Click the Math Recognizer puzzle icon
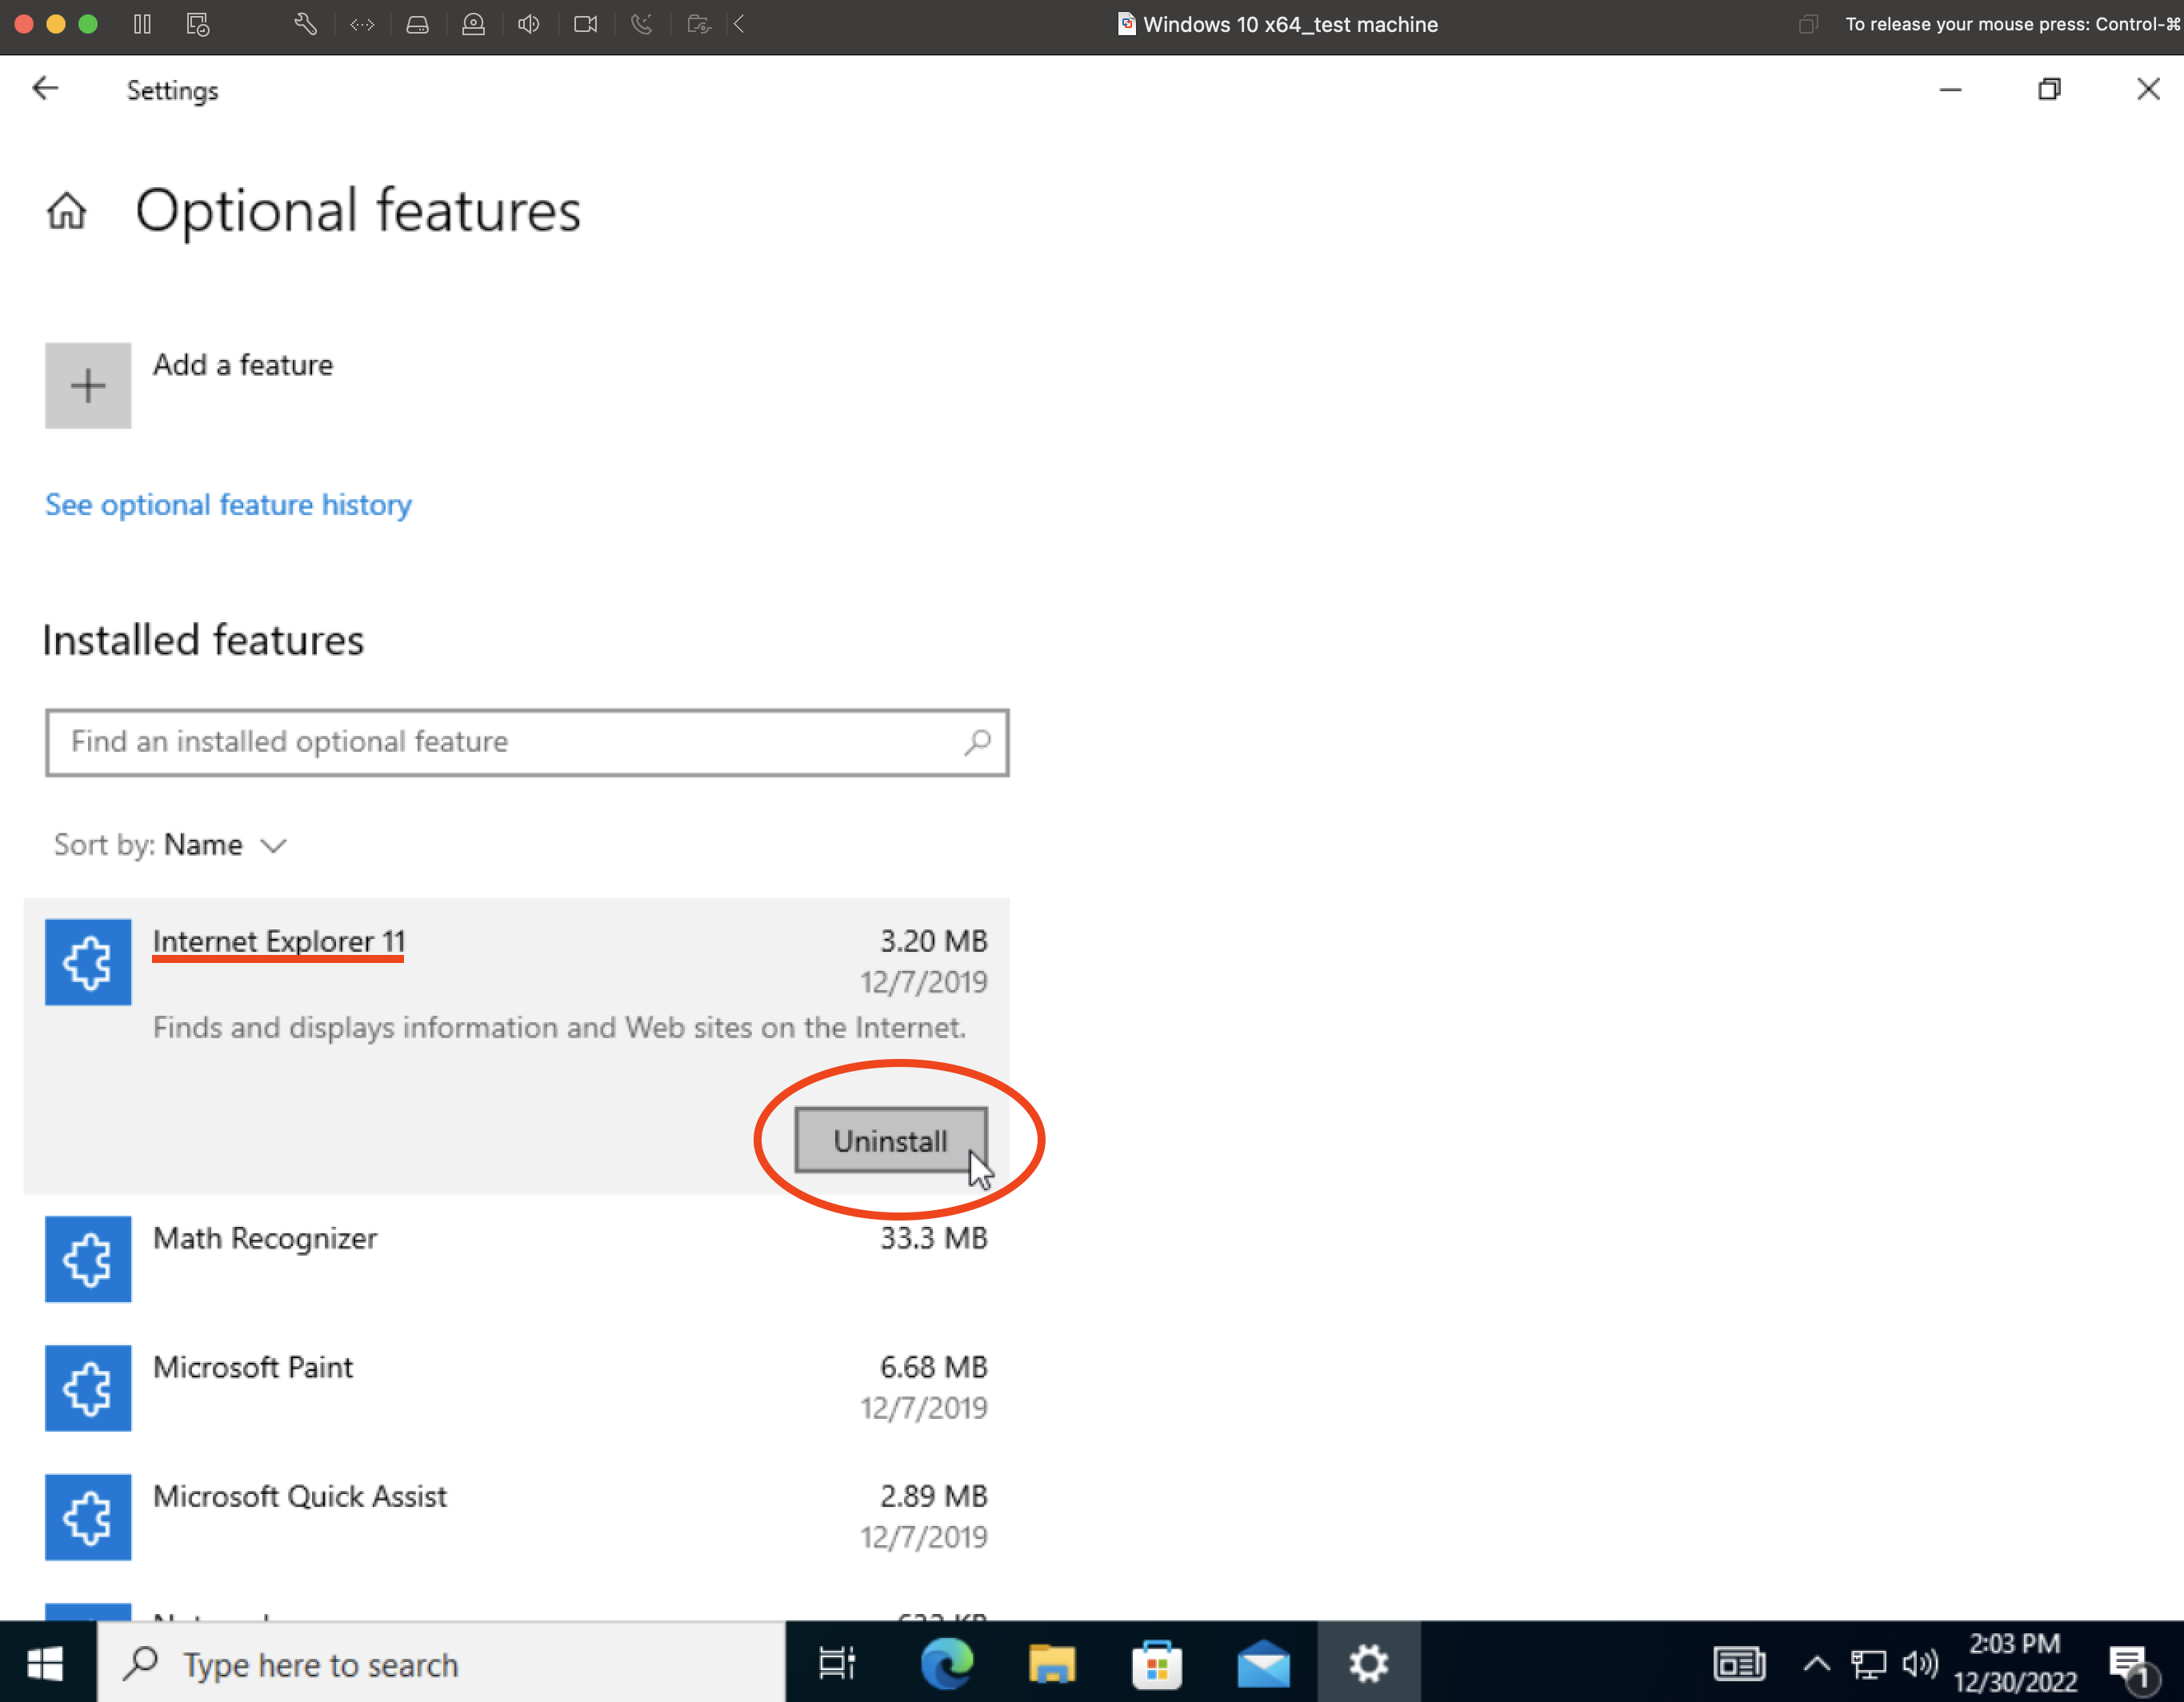 point(88,1259)
